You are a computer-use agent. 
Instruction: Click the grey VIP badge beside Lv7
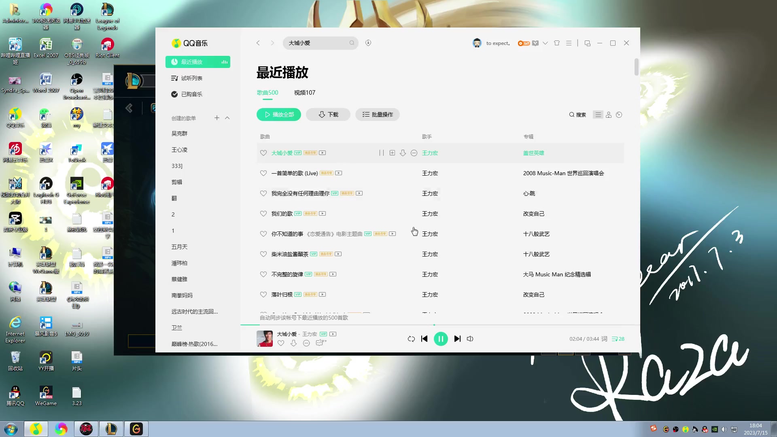pos(535,43)
